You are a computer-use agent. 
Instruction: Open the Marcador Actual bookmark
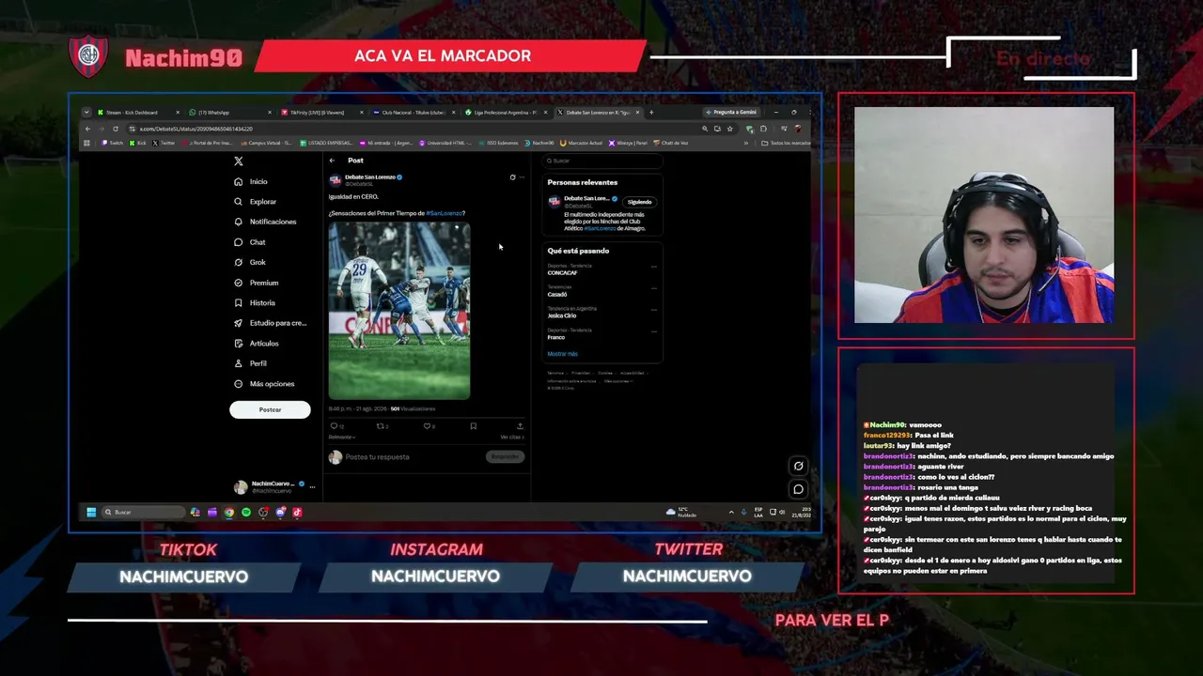click(582, 144)
